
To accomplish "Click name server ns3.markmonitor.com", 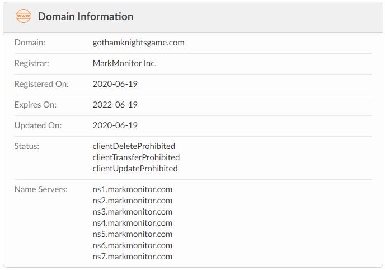I will (x=133, y=212).
